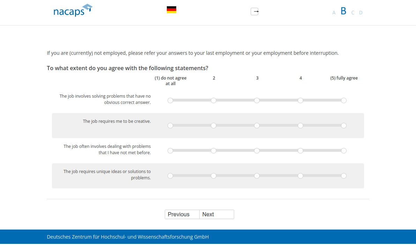Viewport: 416px width, 247px height.
Task: Click slider track between 3 and 4 for creative row
Action: 278,126
